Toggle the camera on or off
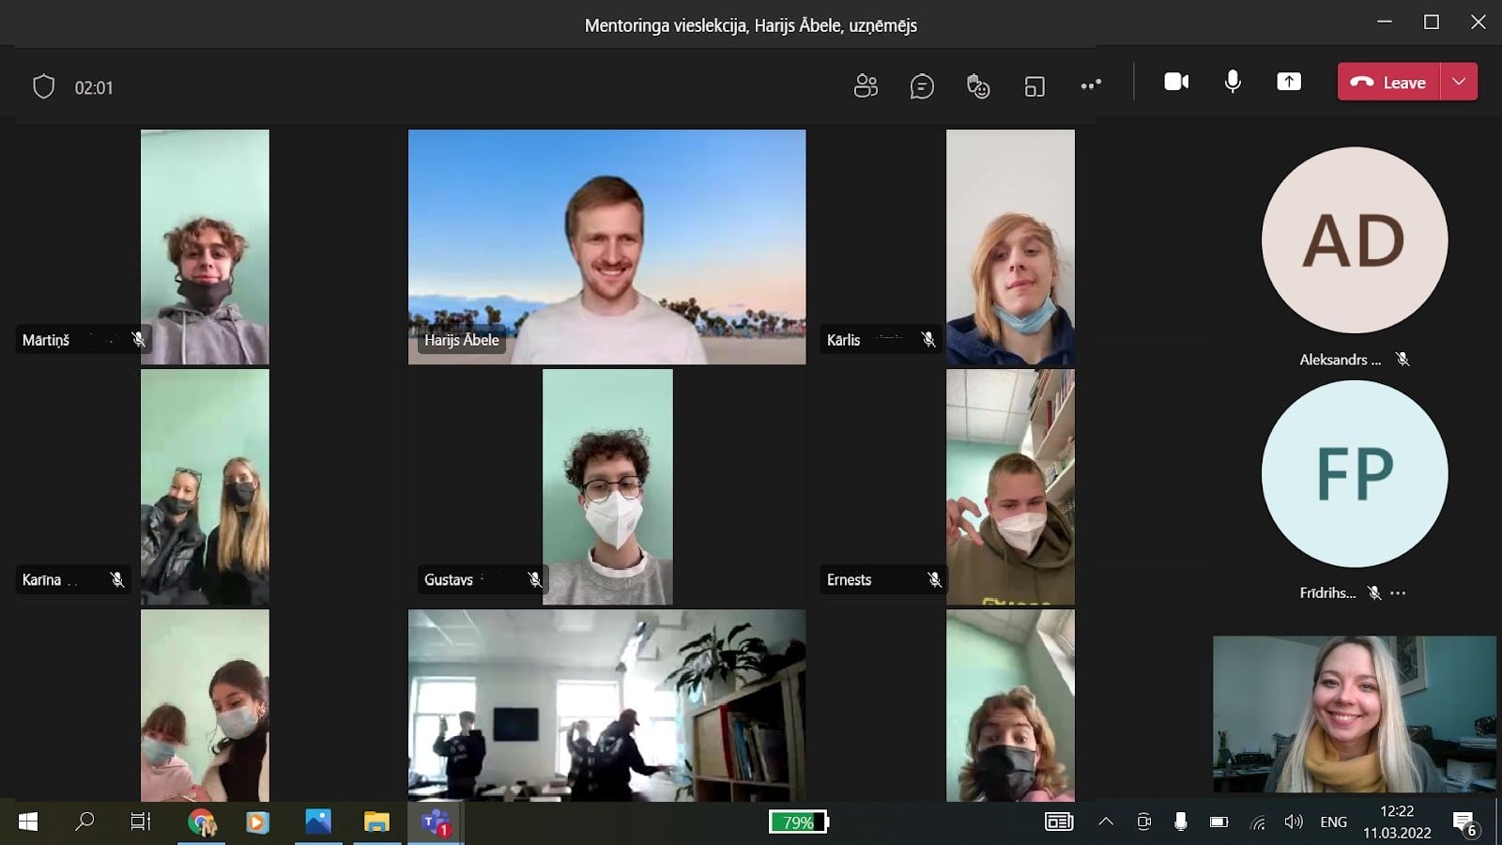Screen dimensions: 1502x845 click(x=1176, y=82)
